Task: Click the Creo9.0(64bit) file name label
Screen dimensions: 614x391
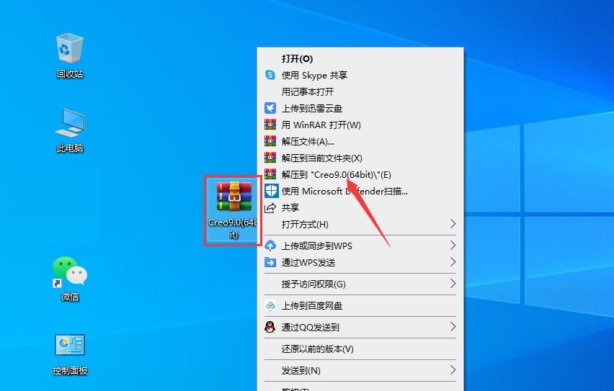Action: click(x=233, y=228)
